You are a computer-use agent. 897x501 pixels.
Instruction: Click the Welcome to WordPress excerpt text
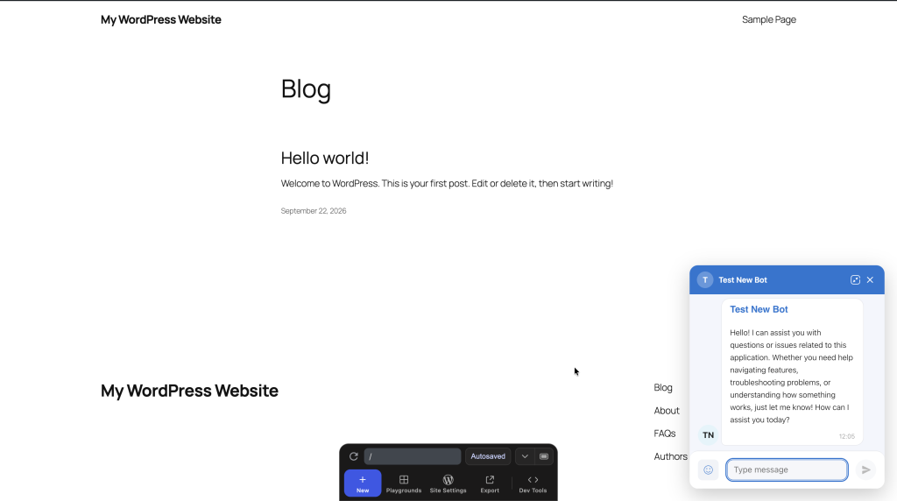pos(447,184)
